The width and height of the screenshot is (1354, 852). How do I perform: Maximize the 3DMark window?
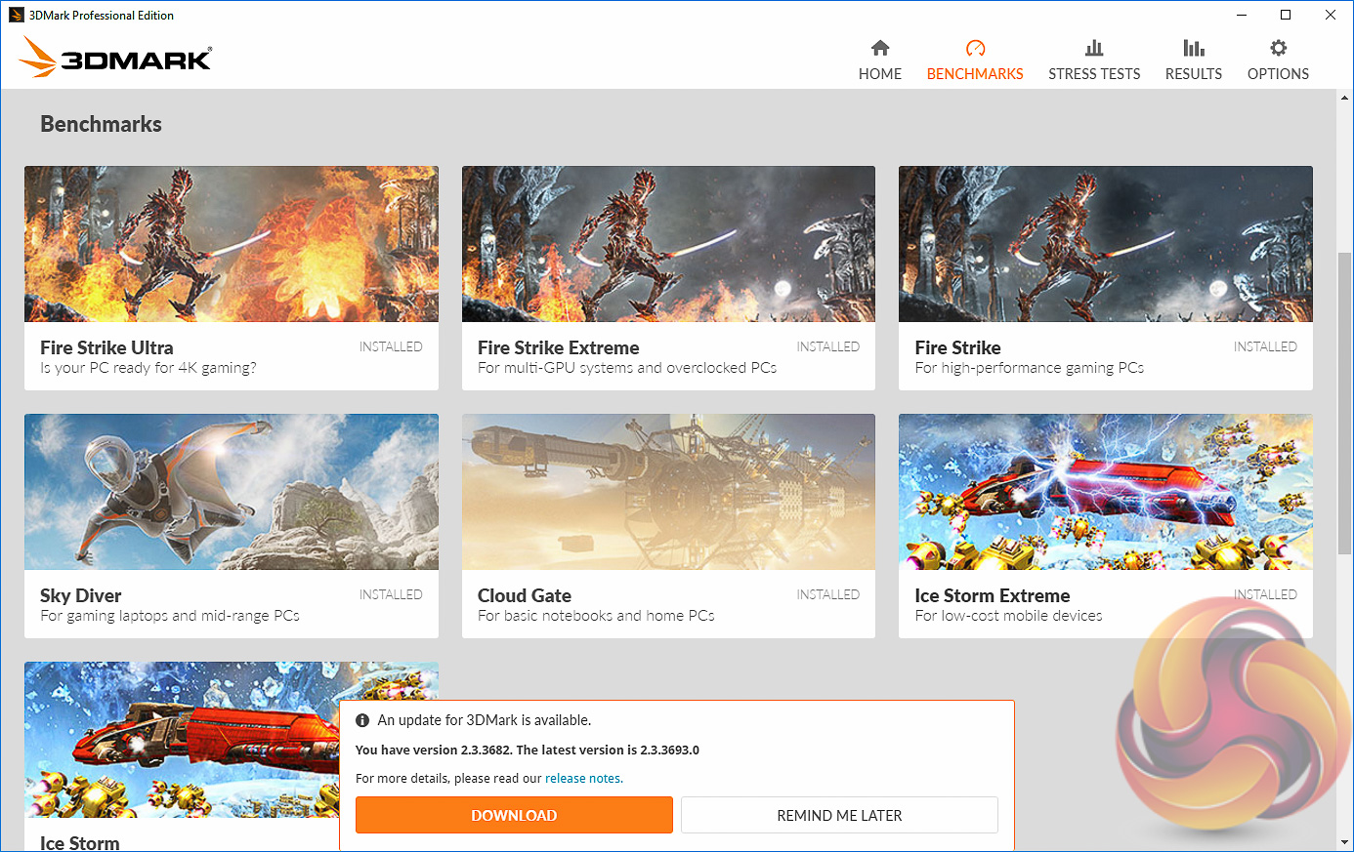(x=1286, y=15)
